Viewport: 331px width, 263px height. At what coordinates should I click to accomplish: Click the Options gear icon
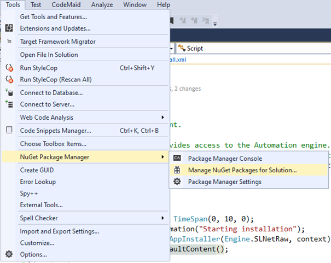(x=9, y=254)
